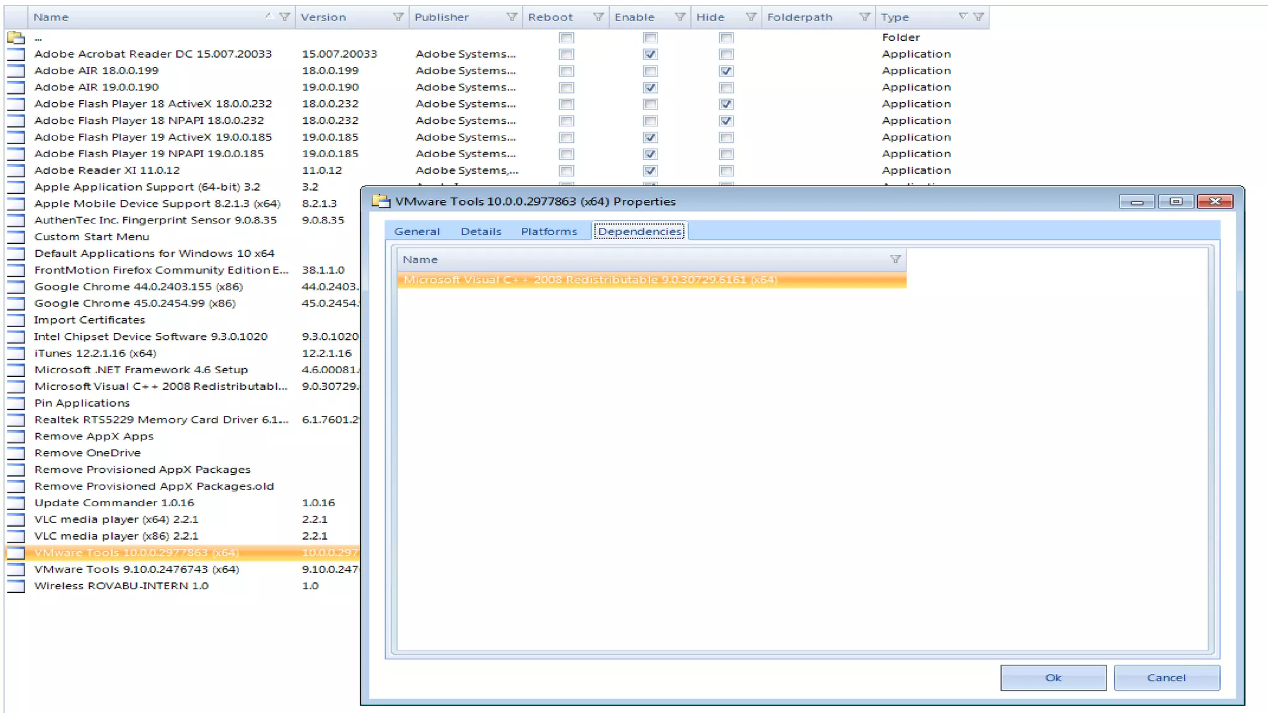Click the icon beside Remove AppX Apps
The image size is (1268, 713).
pyautogui.click(x=16, y=436)
